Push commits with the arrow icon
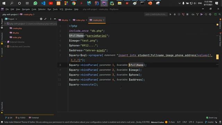This screenshot has height=125, width=222. tap(202, 15)
